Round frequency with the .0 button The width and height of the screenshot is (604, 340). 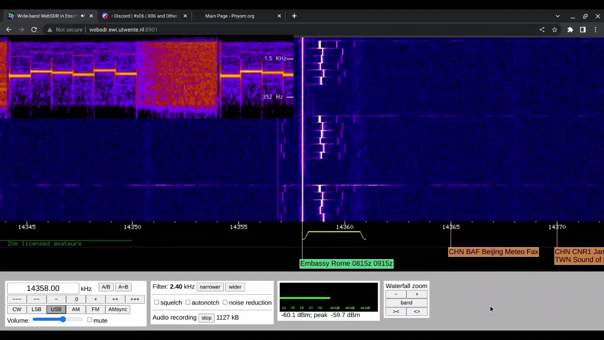coord(75,299)
